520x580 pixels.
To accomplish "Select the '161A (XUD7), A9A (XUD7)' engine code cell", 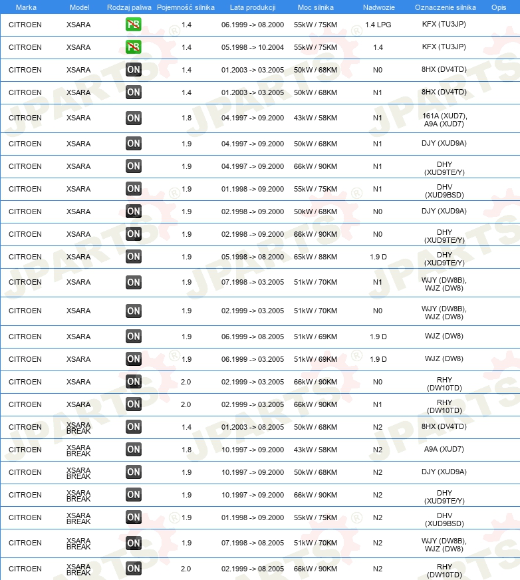I will click(x=444, y=120).
